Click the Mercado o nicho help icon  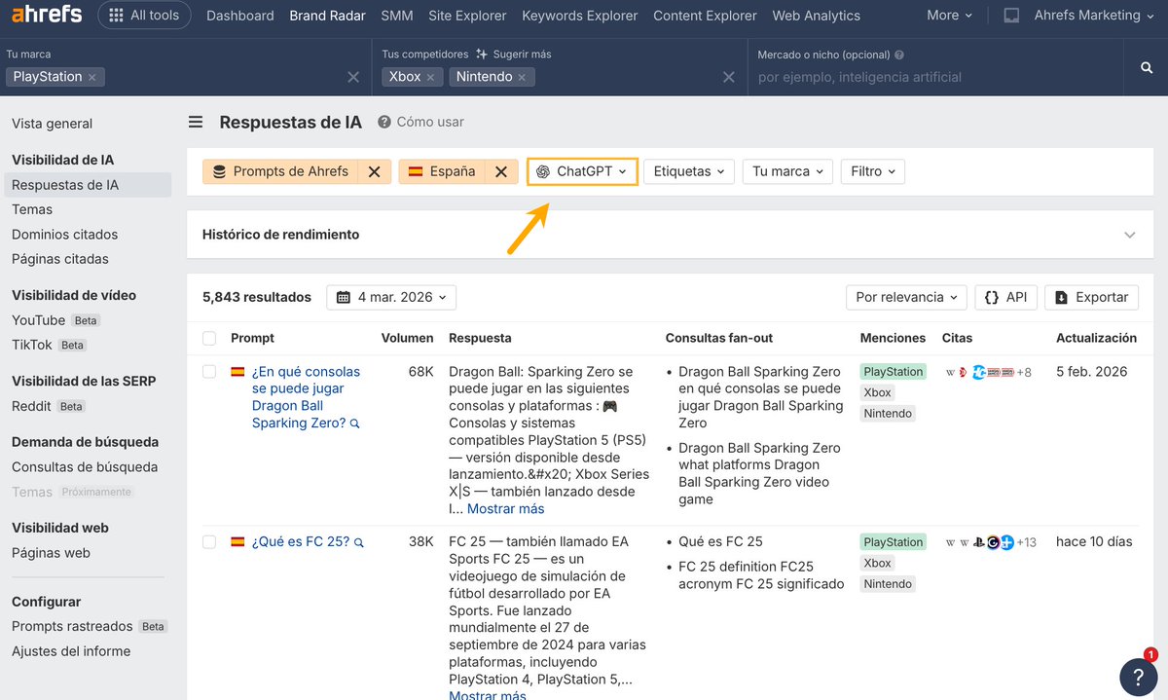point(899,55)
